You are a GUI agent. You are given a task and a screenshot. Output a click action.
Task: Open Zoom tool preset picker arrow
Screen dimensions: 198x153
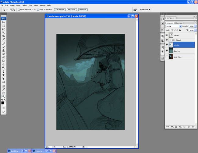[7, 10]
